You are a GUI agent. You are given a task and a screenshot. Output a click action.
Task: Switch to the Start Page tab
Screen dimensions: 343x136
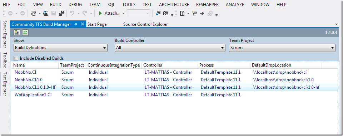[97, 24]
